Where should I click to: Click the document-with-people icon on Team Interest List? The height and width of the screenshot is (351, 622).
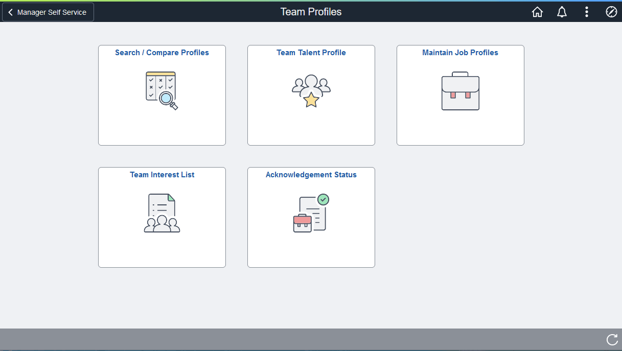162,213
